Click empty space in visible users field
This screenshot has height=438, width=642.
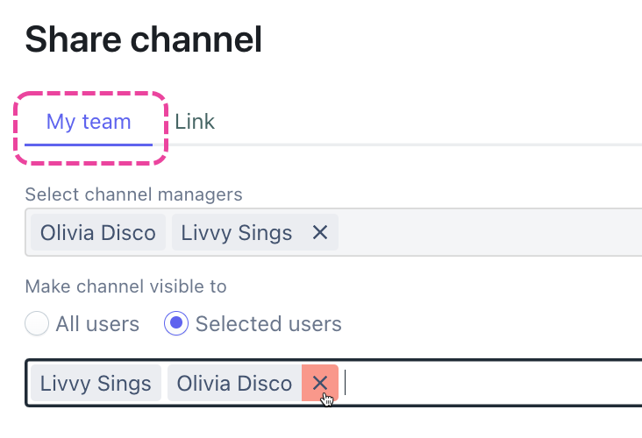pyautogui.click(x=491, y=383)
